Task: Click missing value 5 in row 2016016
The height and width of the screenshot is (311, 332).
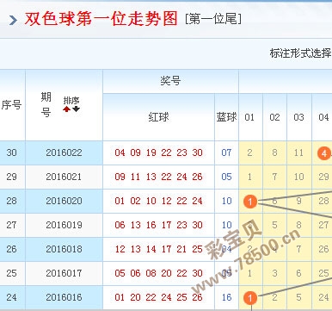Action: coord(298,297)
